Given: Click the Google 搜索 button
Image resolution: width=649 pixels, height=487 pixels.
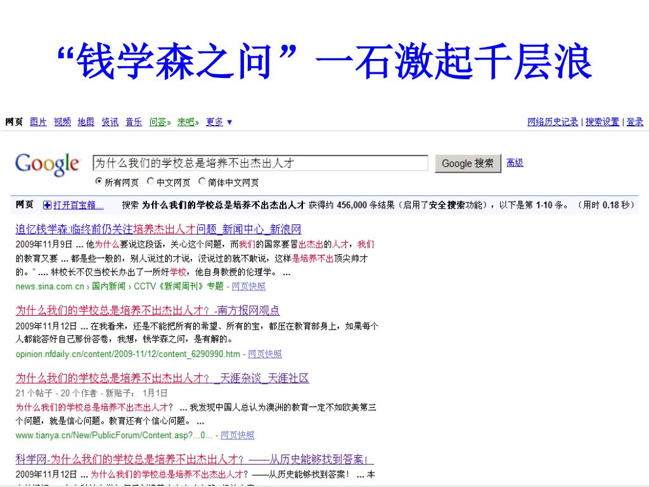Looking at the screenshot, I should pyautogui.click(x=468, y=163).
